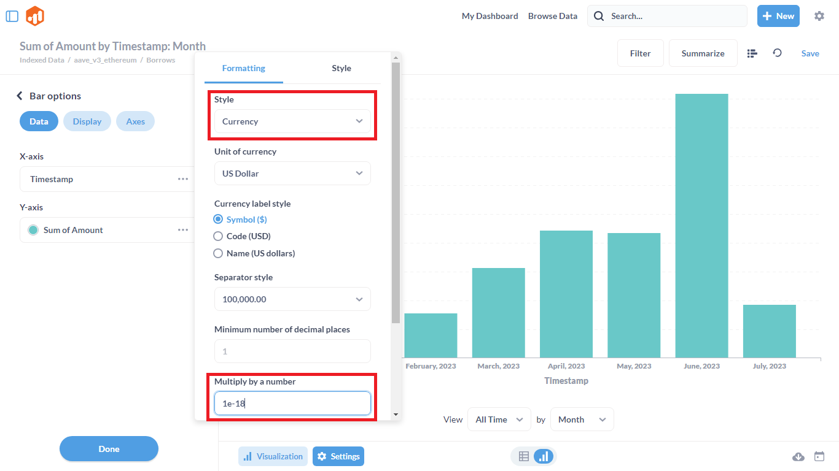Click the Multiply by a number field
The height and width of the screenshot is (471, 839).
[292, 404]
